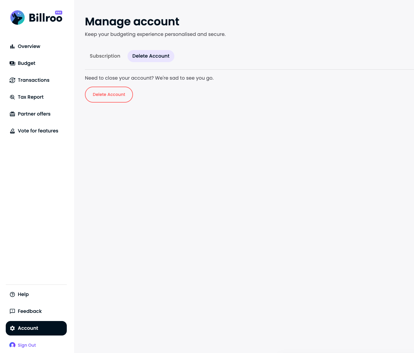
Task: Click the gear icon on the Account item
Action: tap(12, 328)
